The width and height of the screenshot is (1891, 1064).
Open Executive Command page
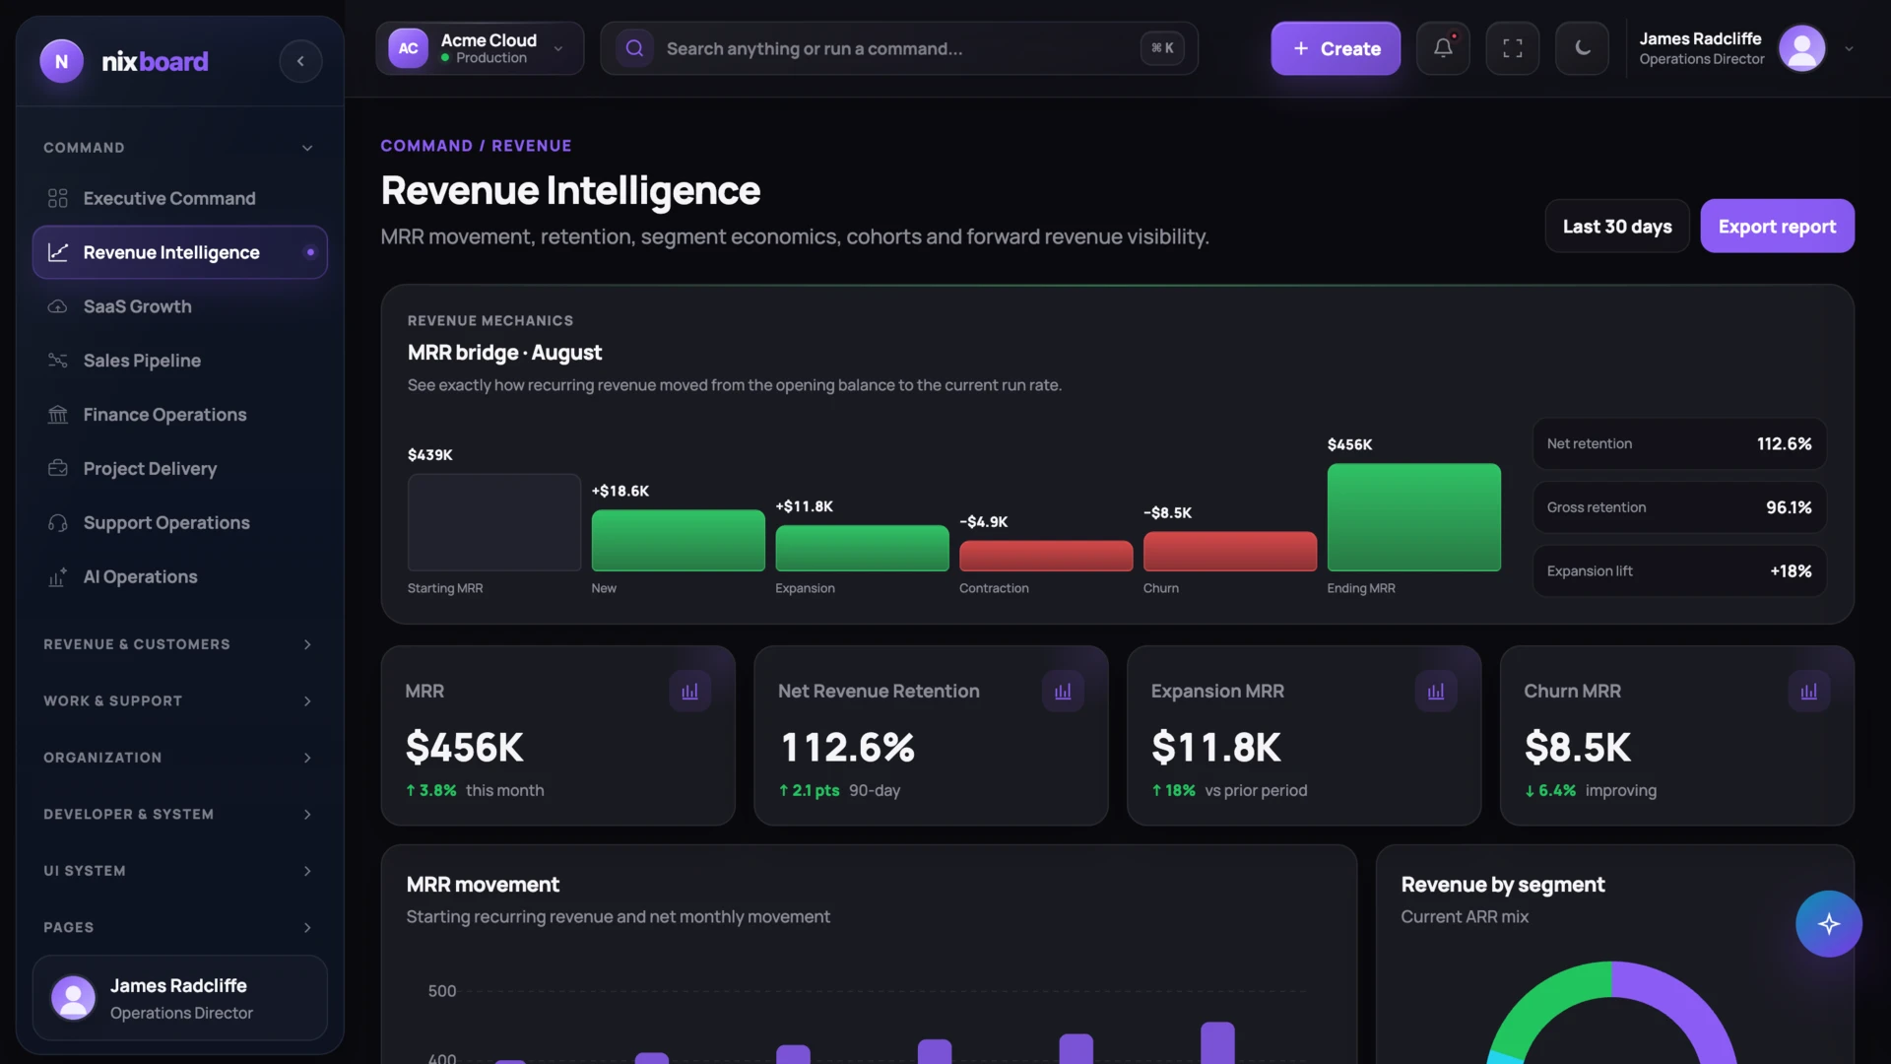click(x=179, y=198)
